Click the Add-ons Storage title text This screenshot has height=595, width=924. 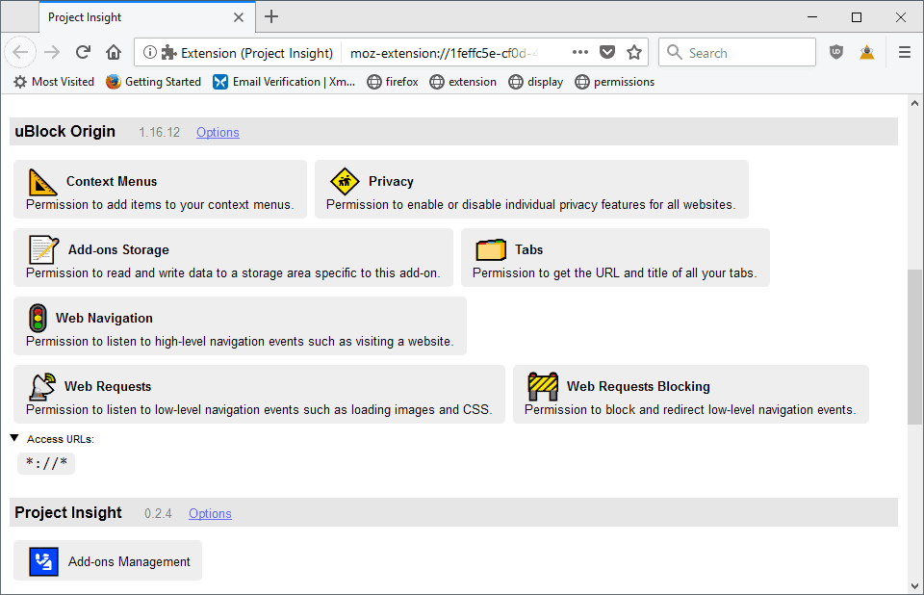click(118, 250)
